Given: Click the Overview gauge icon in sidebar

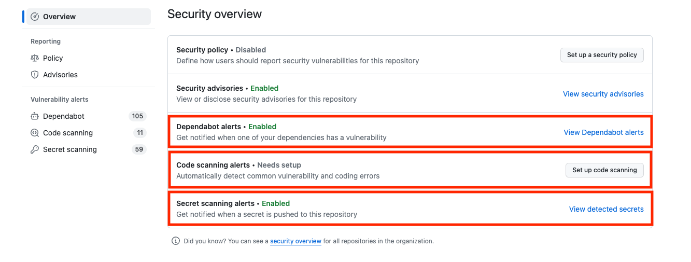Looking at the screenshot, I should pos(35,17).
